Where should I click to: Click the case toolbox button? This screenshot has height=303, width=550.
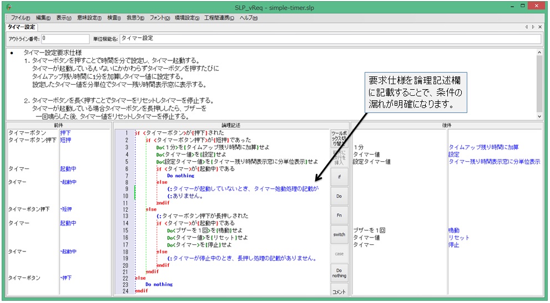(339, 254)
